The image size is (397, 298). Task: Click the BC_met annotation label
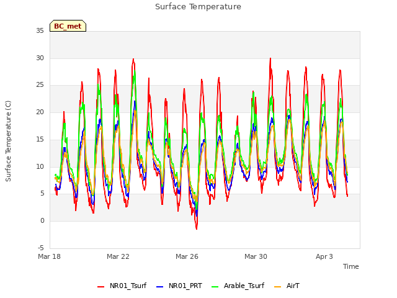pos(68,26)
